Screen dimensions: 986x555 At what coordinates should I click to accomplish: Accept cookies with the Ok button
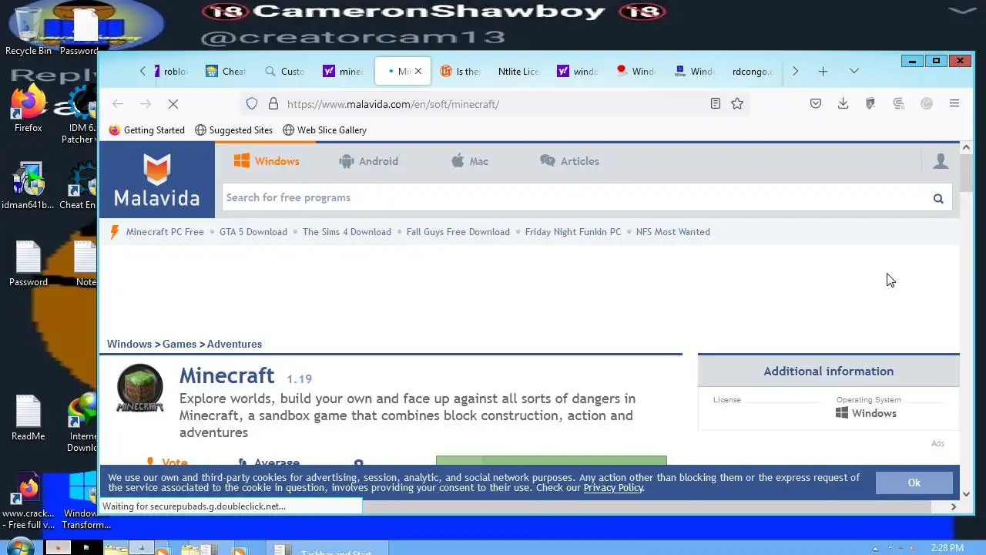(x=914, y=483)
